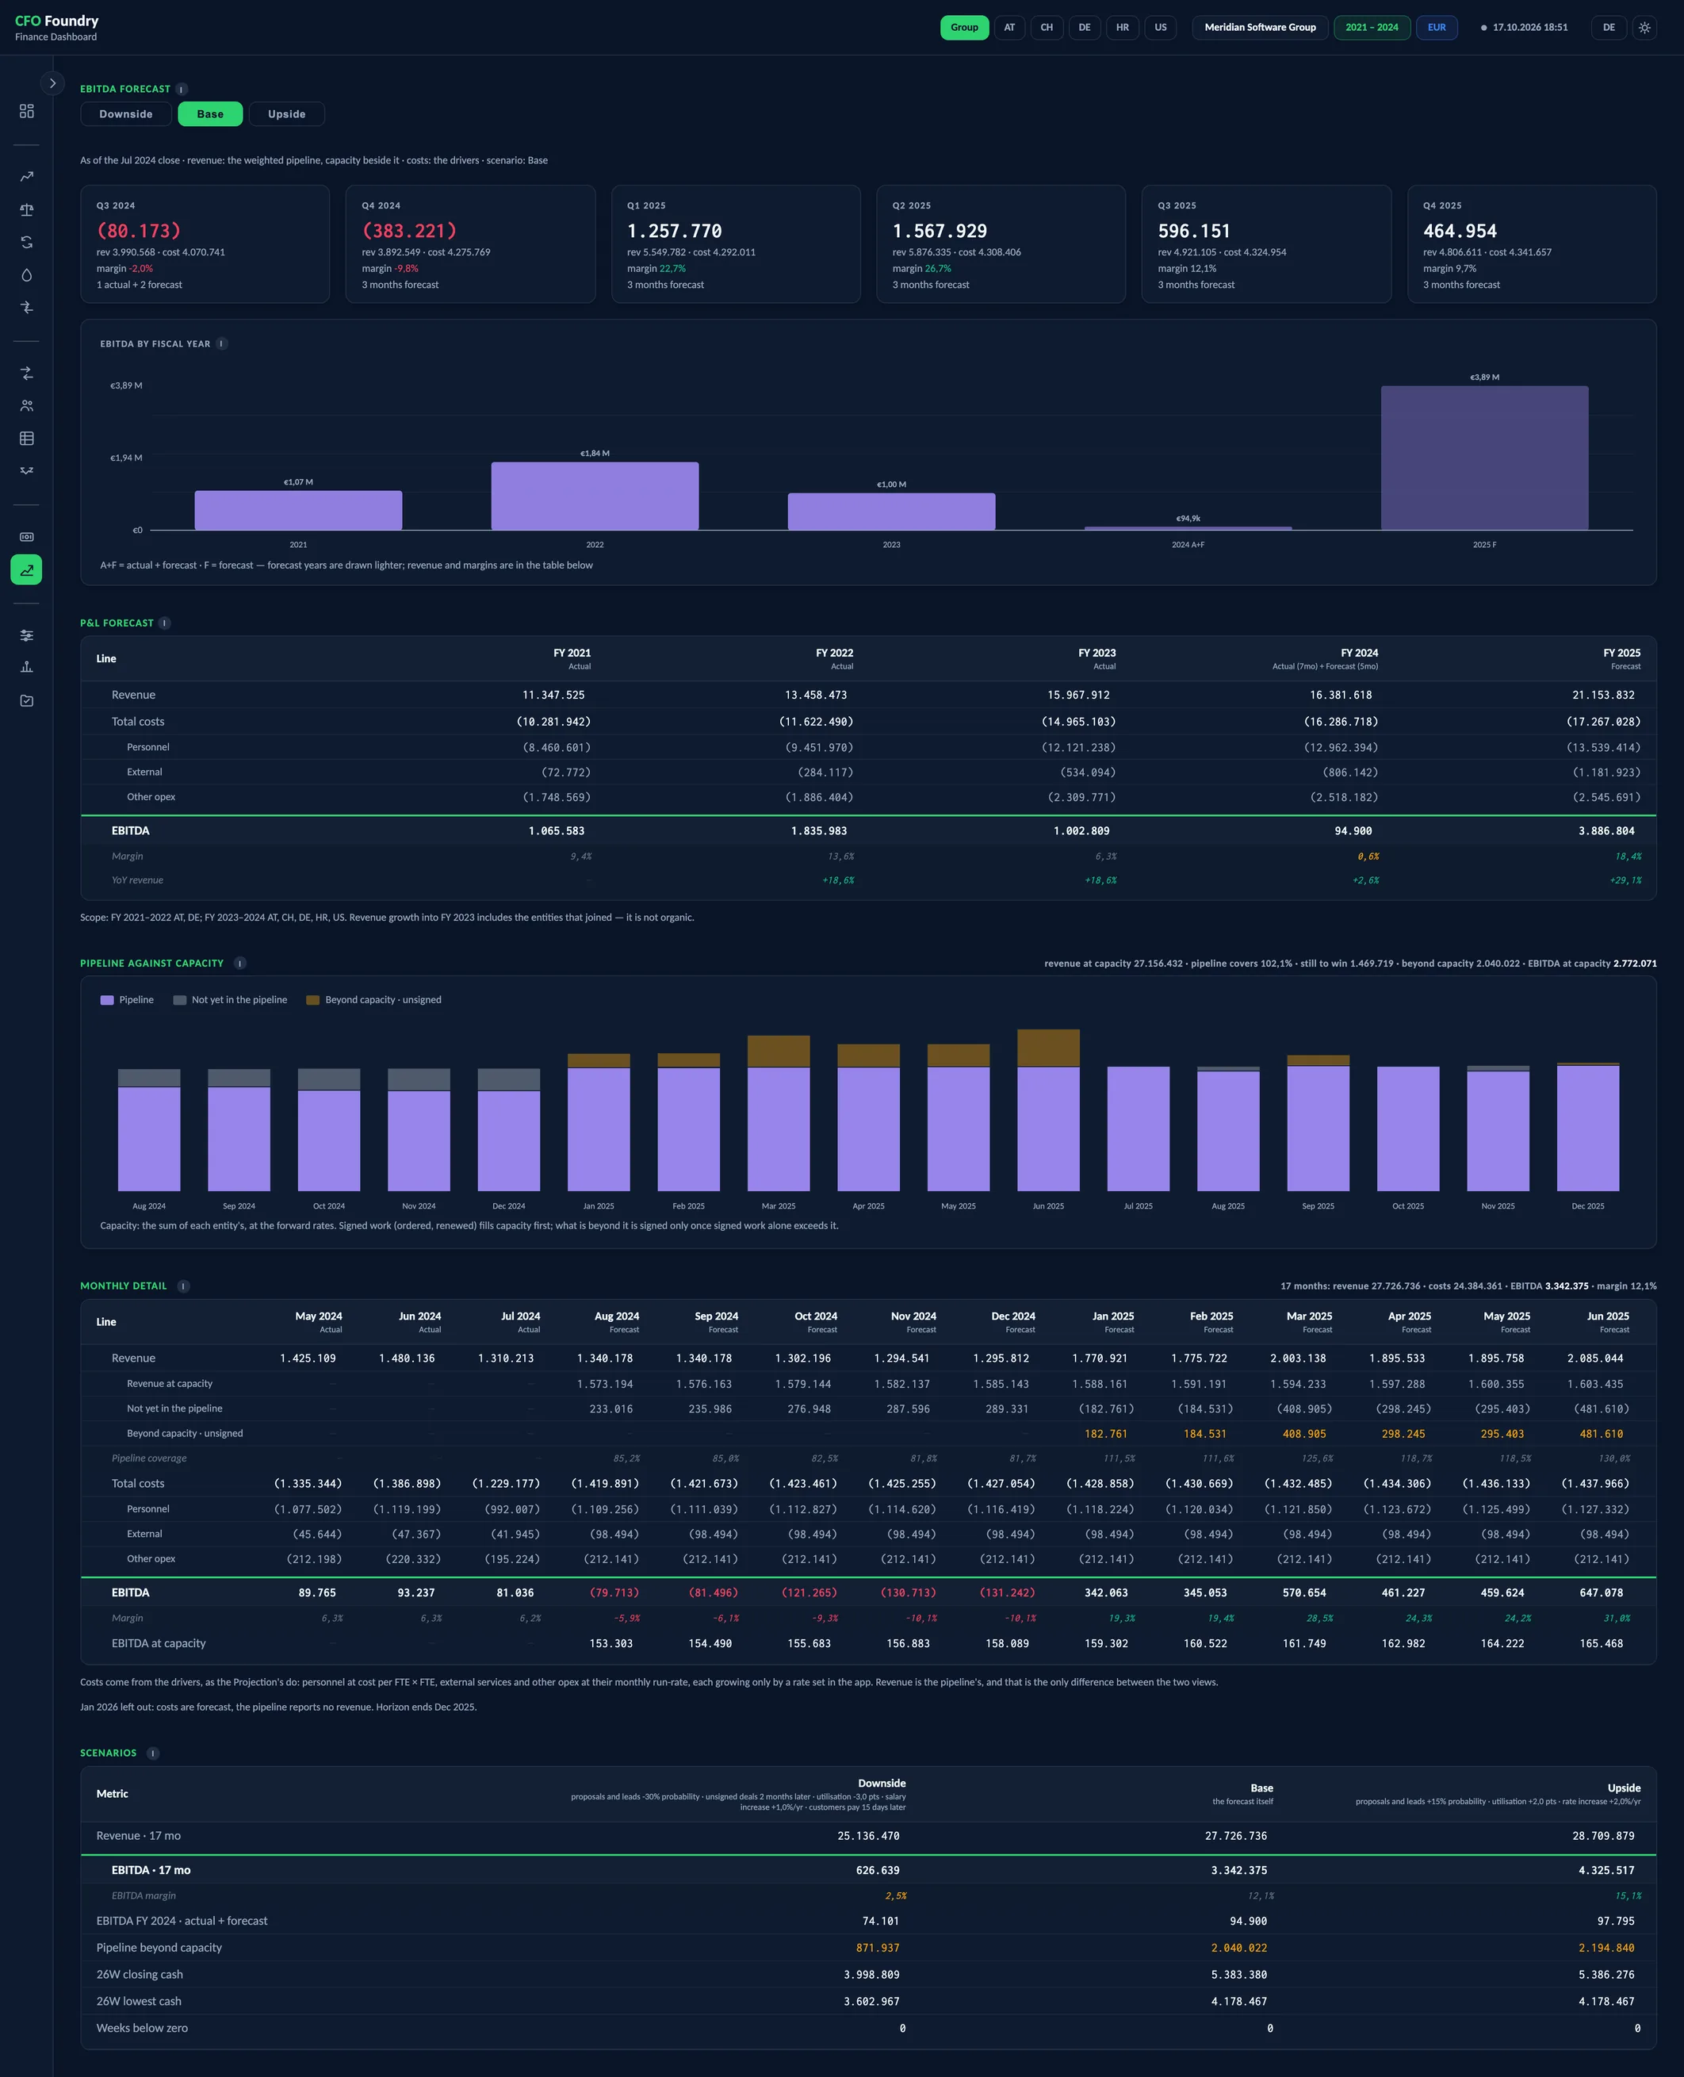Select the Group entity tab
1684x2077 pixels.
tap(964, 27)
